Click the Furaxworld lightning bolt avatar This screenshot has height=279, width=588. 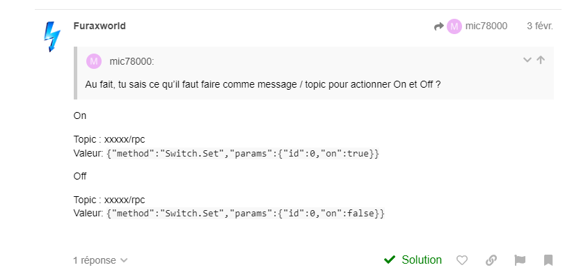tap(52, 37)
